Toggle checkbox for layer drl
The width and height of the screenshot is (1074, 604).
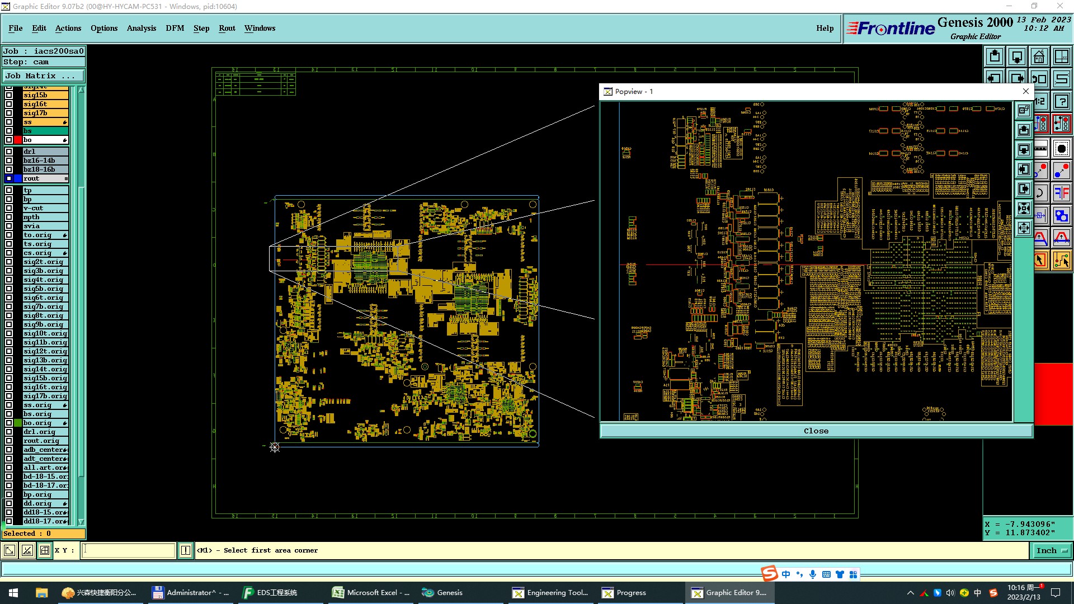tap(9, 152)
